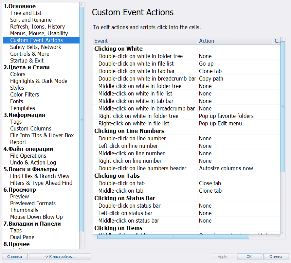Select File Info Tips & Hover Box
291x263 pixels.
[42, 135]
